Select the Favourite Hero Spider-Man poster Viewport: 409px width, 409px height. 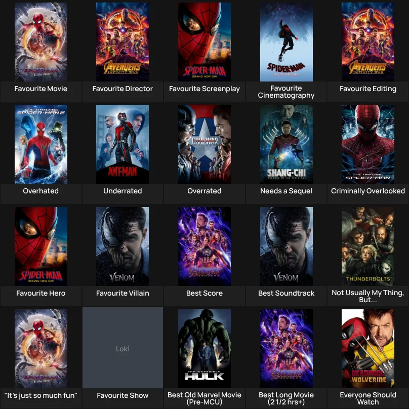40,247
